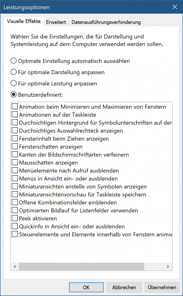
Task: Select Für optimale Leistung anpassen
Action: click(14, 83)
